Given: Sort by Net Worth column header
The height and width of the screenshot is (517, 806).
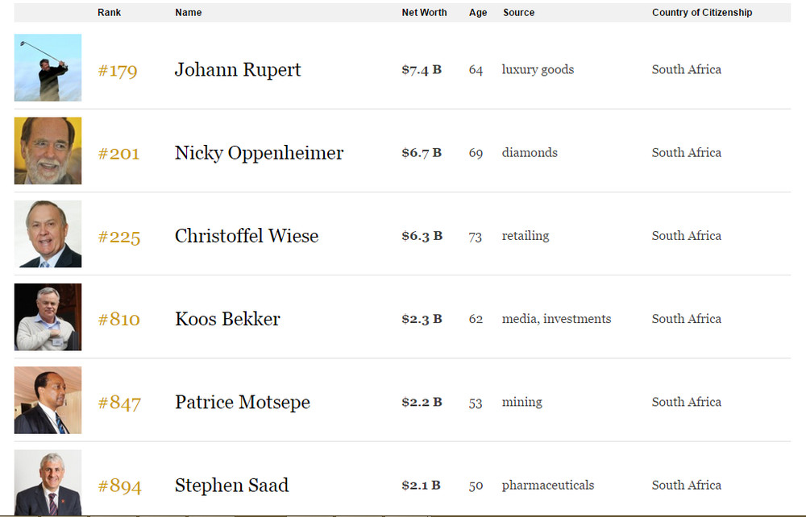Looking at the screenshot, I should [424, 12].
